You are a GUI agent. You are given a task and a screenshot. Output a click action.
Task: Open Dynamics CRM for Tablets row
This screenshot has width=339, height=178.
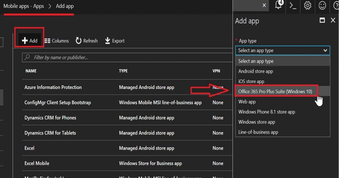(x=127, y=133)
